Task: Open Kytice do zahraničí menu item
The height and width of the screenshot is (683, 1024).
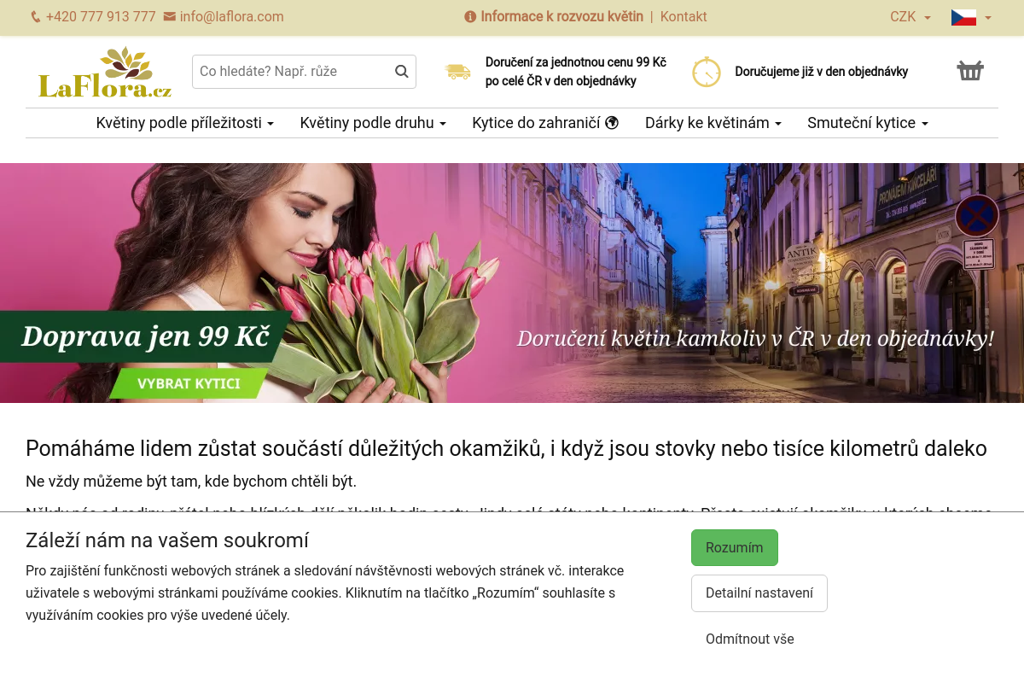Action: pos(545,123)
